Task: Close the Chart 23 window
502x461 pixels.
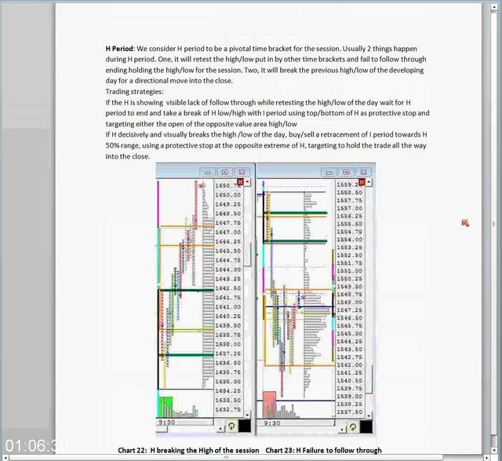Action: click(363, 172)
